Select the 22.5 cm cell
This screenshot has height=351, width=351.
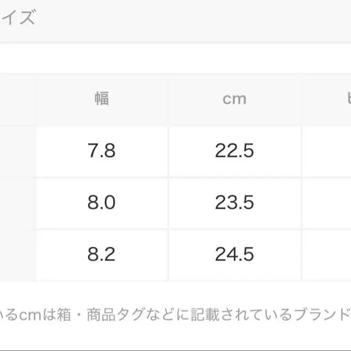click(234, 151)
